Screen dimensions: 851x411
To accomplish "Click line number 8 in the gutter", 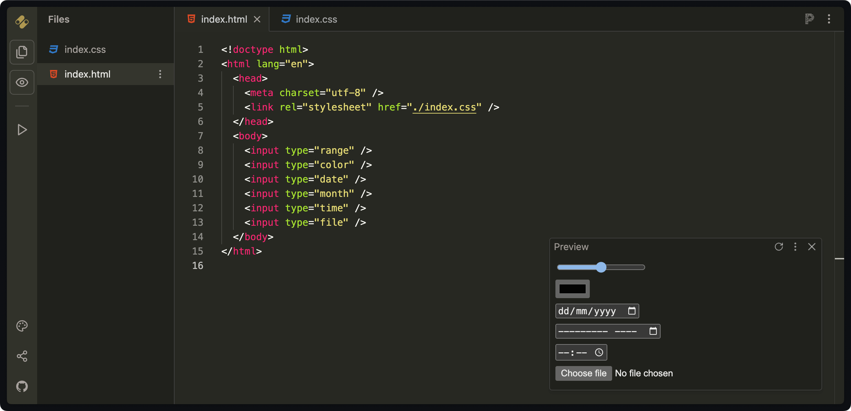I will pos(200,150).
